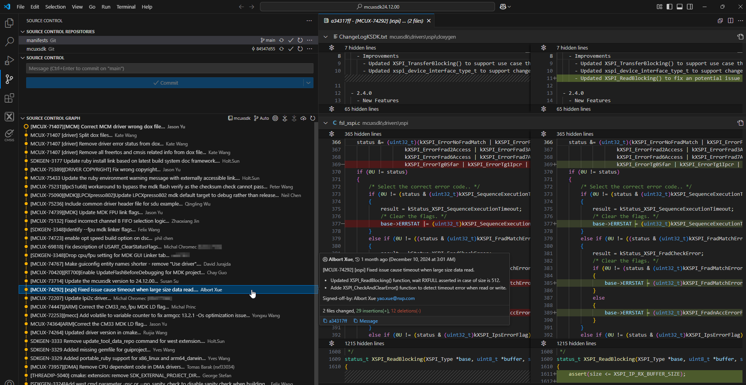
Task: Click the Publish cloud icon in graph header
Action: 303,118
